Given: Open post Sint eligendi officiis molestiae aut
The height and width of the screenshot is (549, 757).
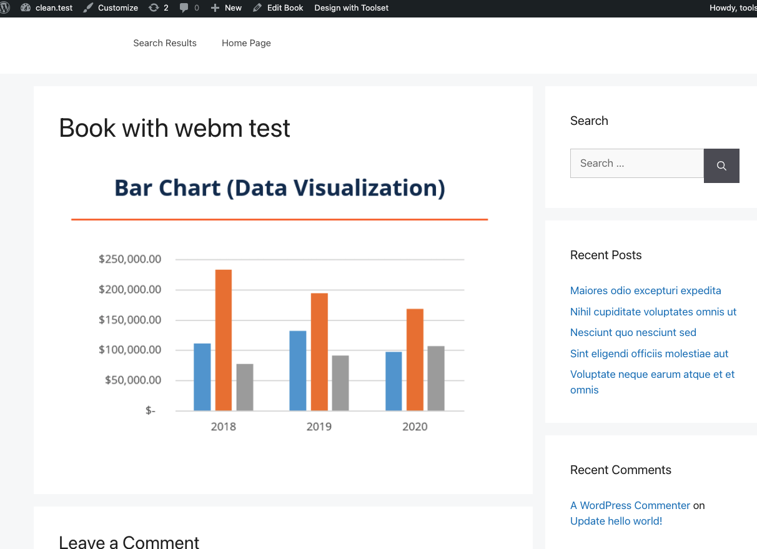Looking at the screenshot, I should point(650,354).
